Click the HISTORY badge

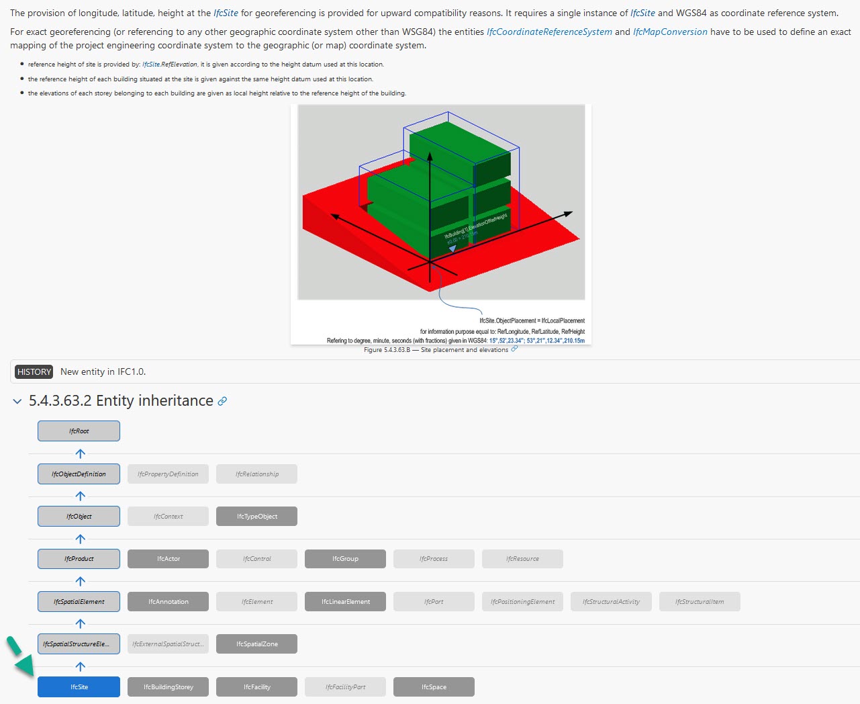33,371
